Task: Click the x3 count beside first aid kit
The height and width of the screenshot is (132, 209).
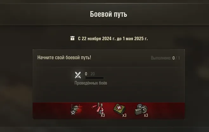Action: [124, 115]
